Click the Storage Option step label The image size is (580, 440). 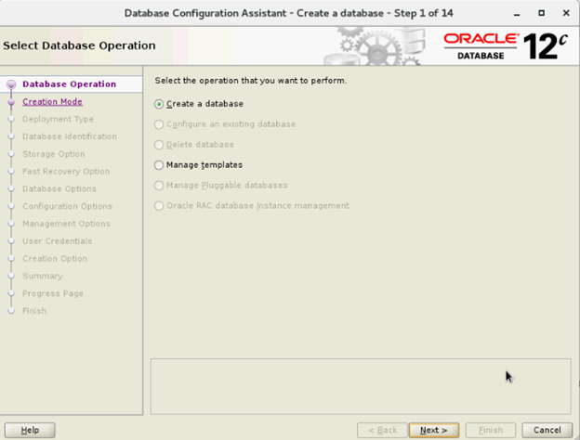tap(54, 154)
